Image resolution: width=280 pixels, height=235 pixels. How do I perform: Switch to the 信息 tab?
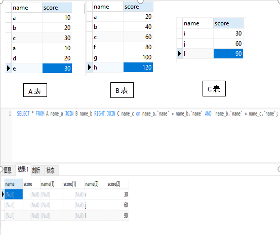pyautogui.click(x=8, y=170)
